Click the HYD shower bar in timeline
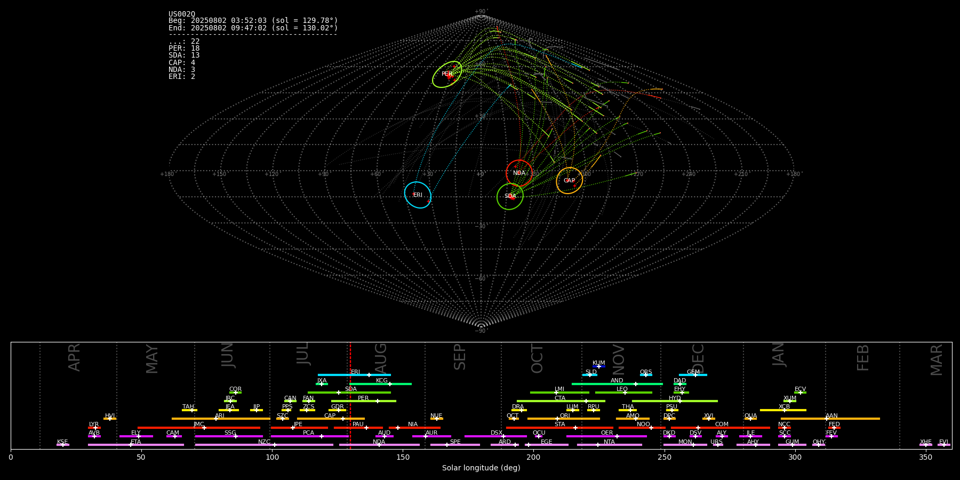 675,401
